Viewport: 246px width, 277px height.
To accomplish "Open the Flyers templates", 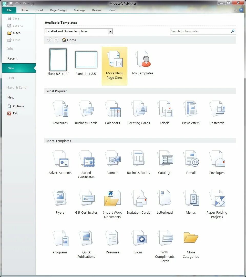I will (60, 202).
